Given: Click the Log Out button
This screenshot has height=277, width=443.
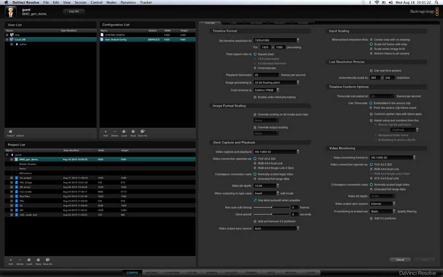Looking at the screenshot, I should 74,11.
